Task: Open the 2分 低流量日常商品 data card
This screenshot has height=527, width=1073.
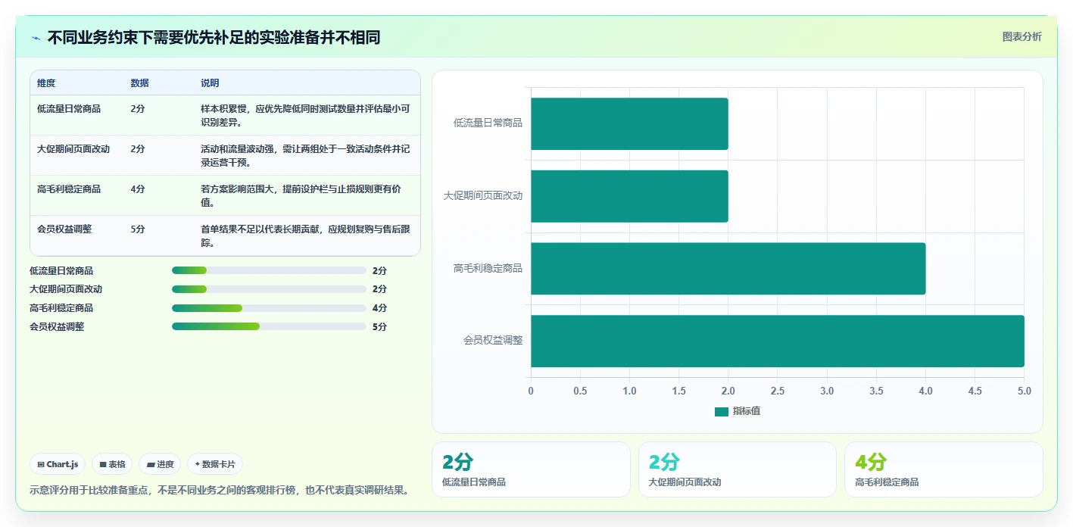Action: [x=531, y=469]
